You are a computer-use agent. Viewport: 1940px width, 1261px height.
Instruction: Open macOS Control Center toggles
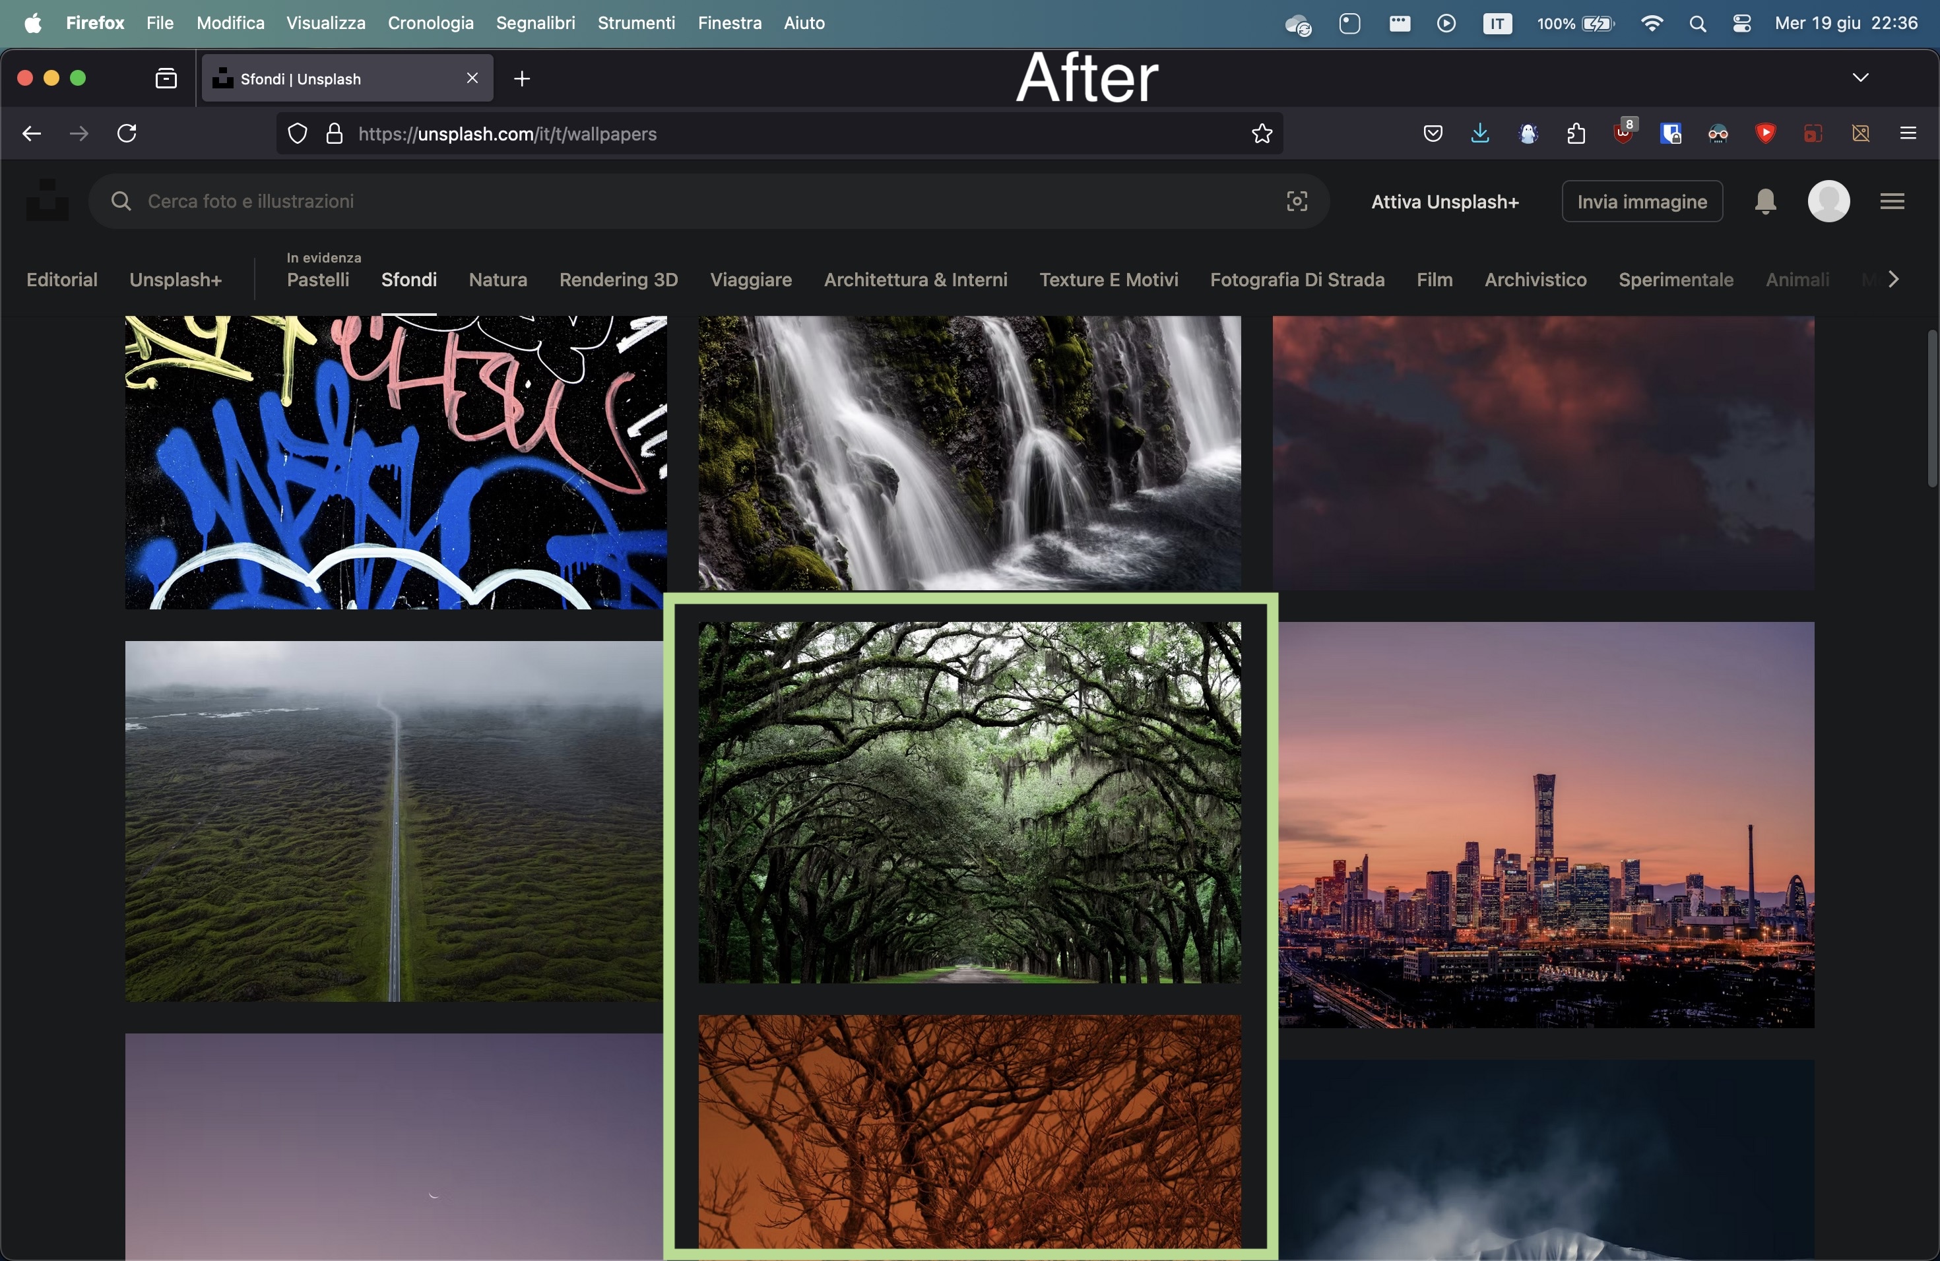pyautogui.click(x=1742, y=24)
